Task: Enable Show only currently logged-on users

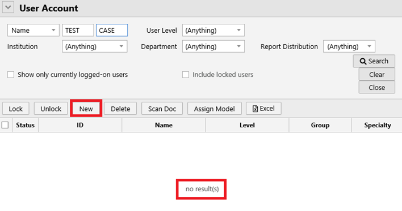Action: coord(11,75)
